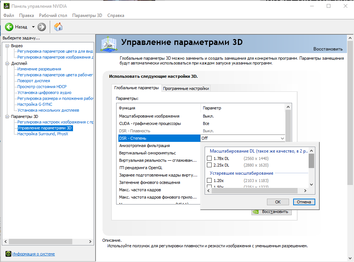
Task: Open Настройка G-SYNC task
Action: click(x=35, y=104)
